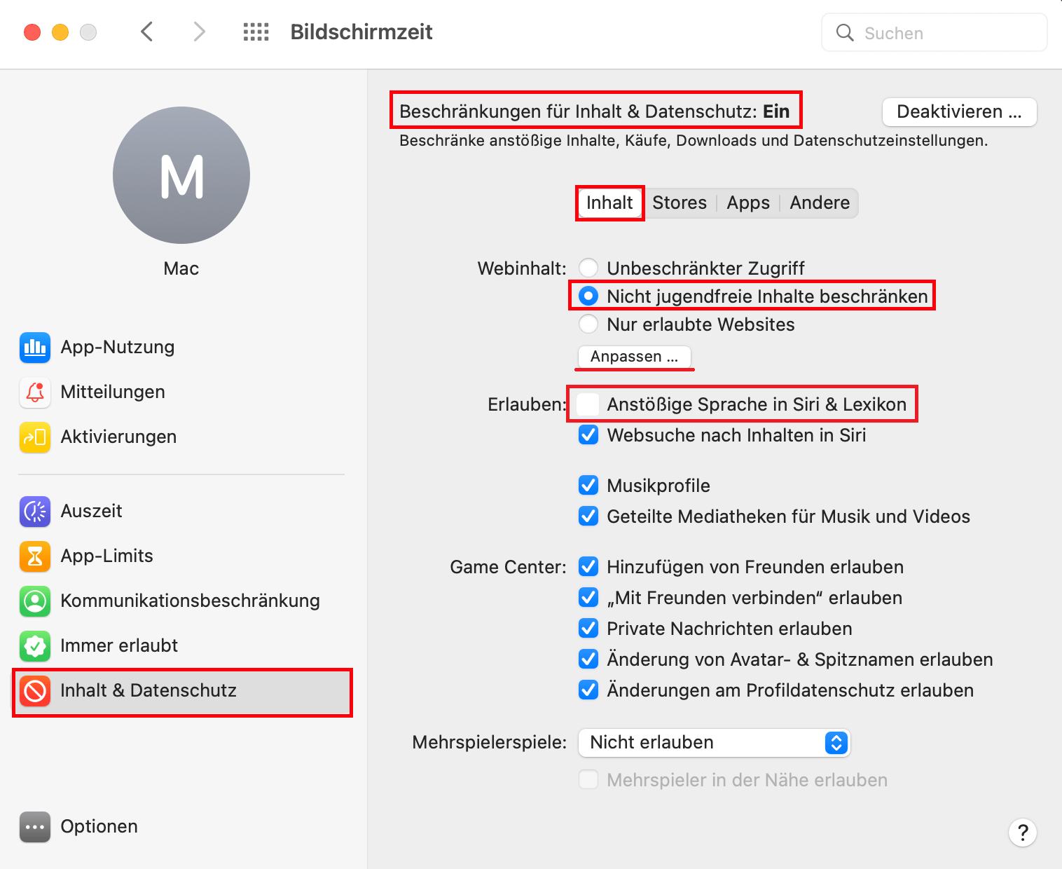Choose Nur erlaubte Websites option
The height and width of the screenshot is (869, 1062).
point(588,324)
